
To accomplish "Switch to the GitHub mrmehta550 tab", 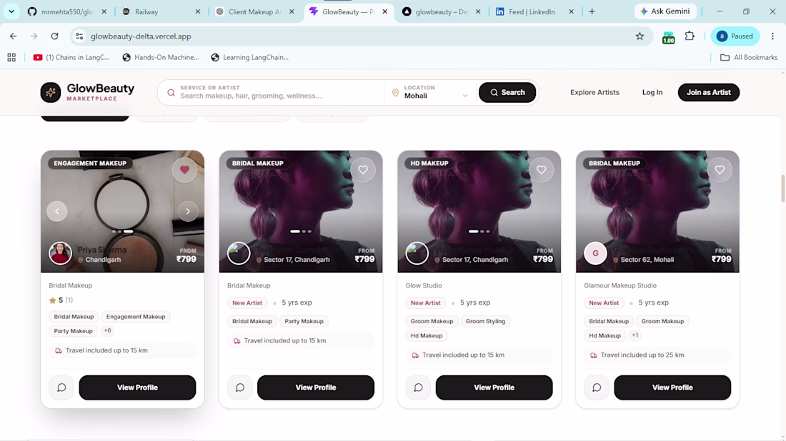I will pos(66,11).
